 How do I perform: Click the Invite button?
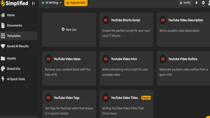pyautogui.click(x=185, y=3)
